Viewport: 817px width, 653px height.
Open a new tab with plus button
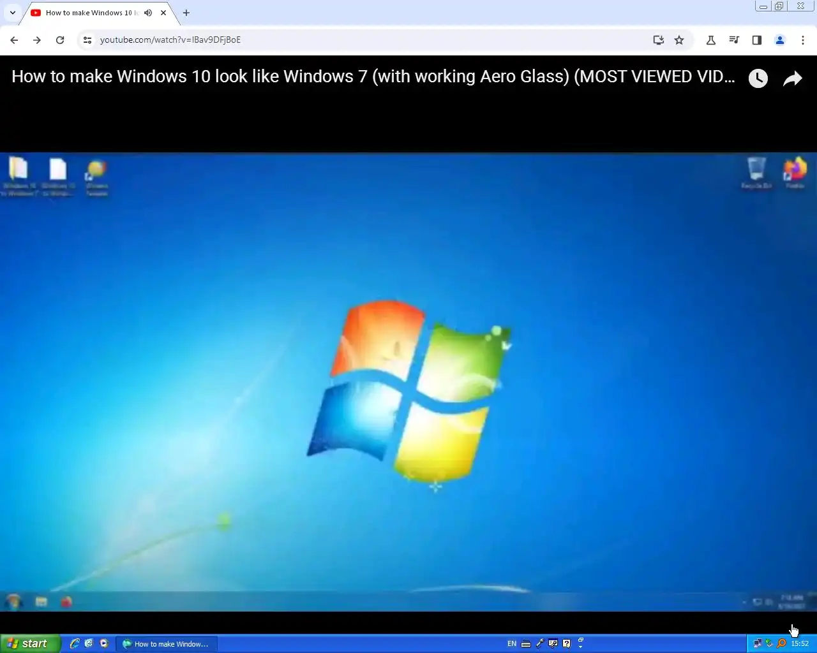coord(186,13)
